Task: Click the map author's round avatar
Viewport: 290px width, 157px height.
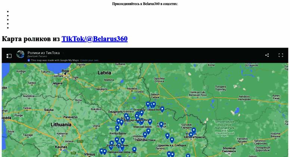Action: (21, 54)
